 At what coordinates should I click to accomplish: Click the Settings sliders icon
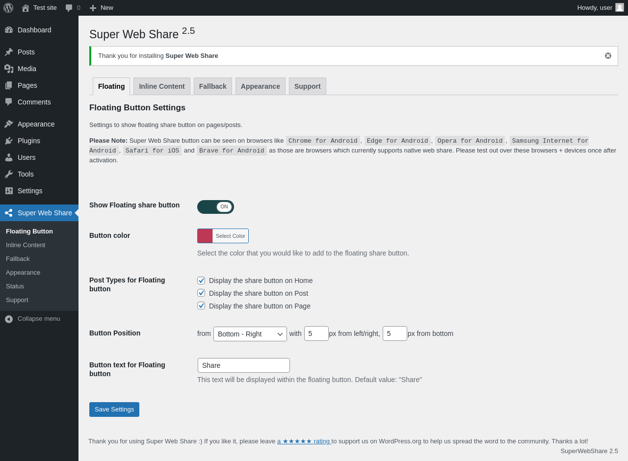9,191
